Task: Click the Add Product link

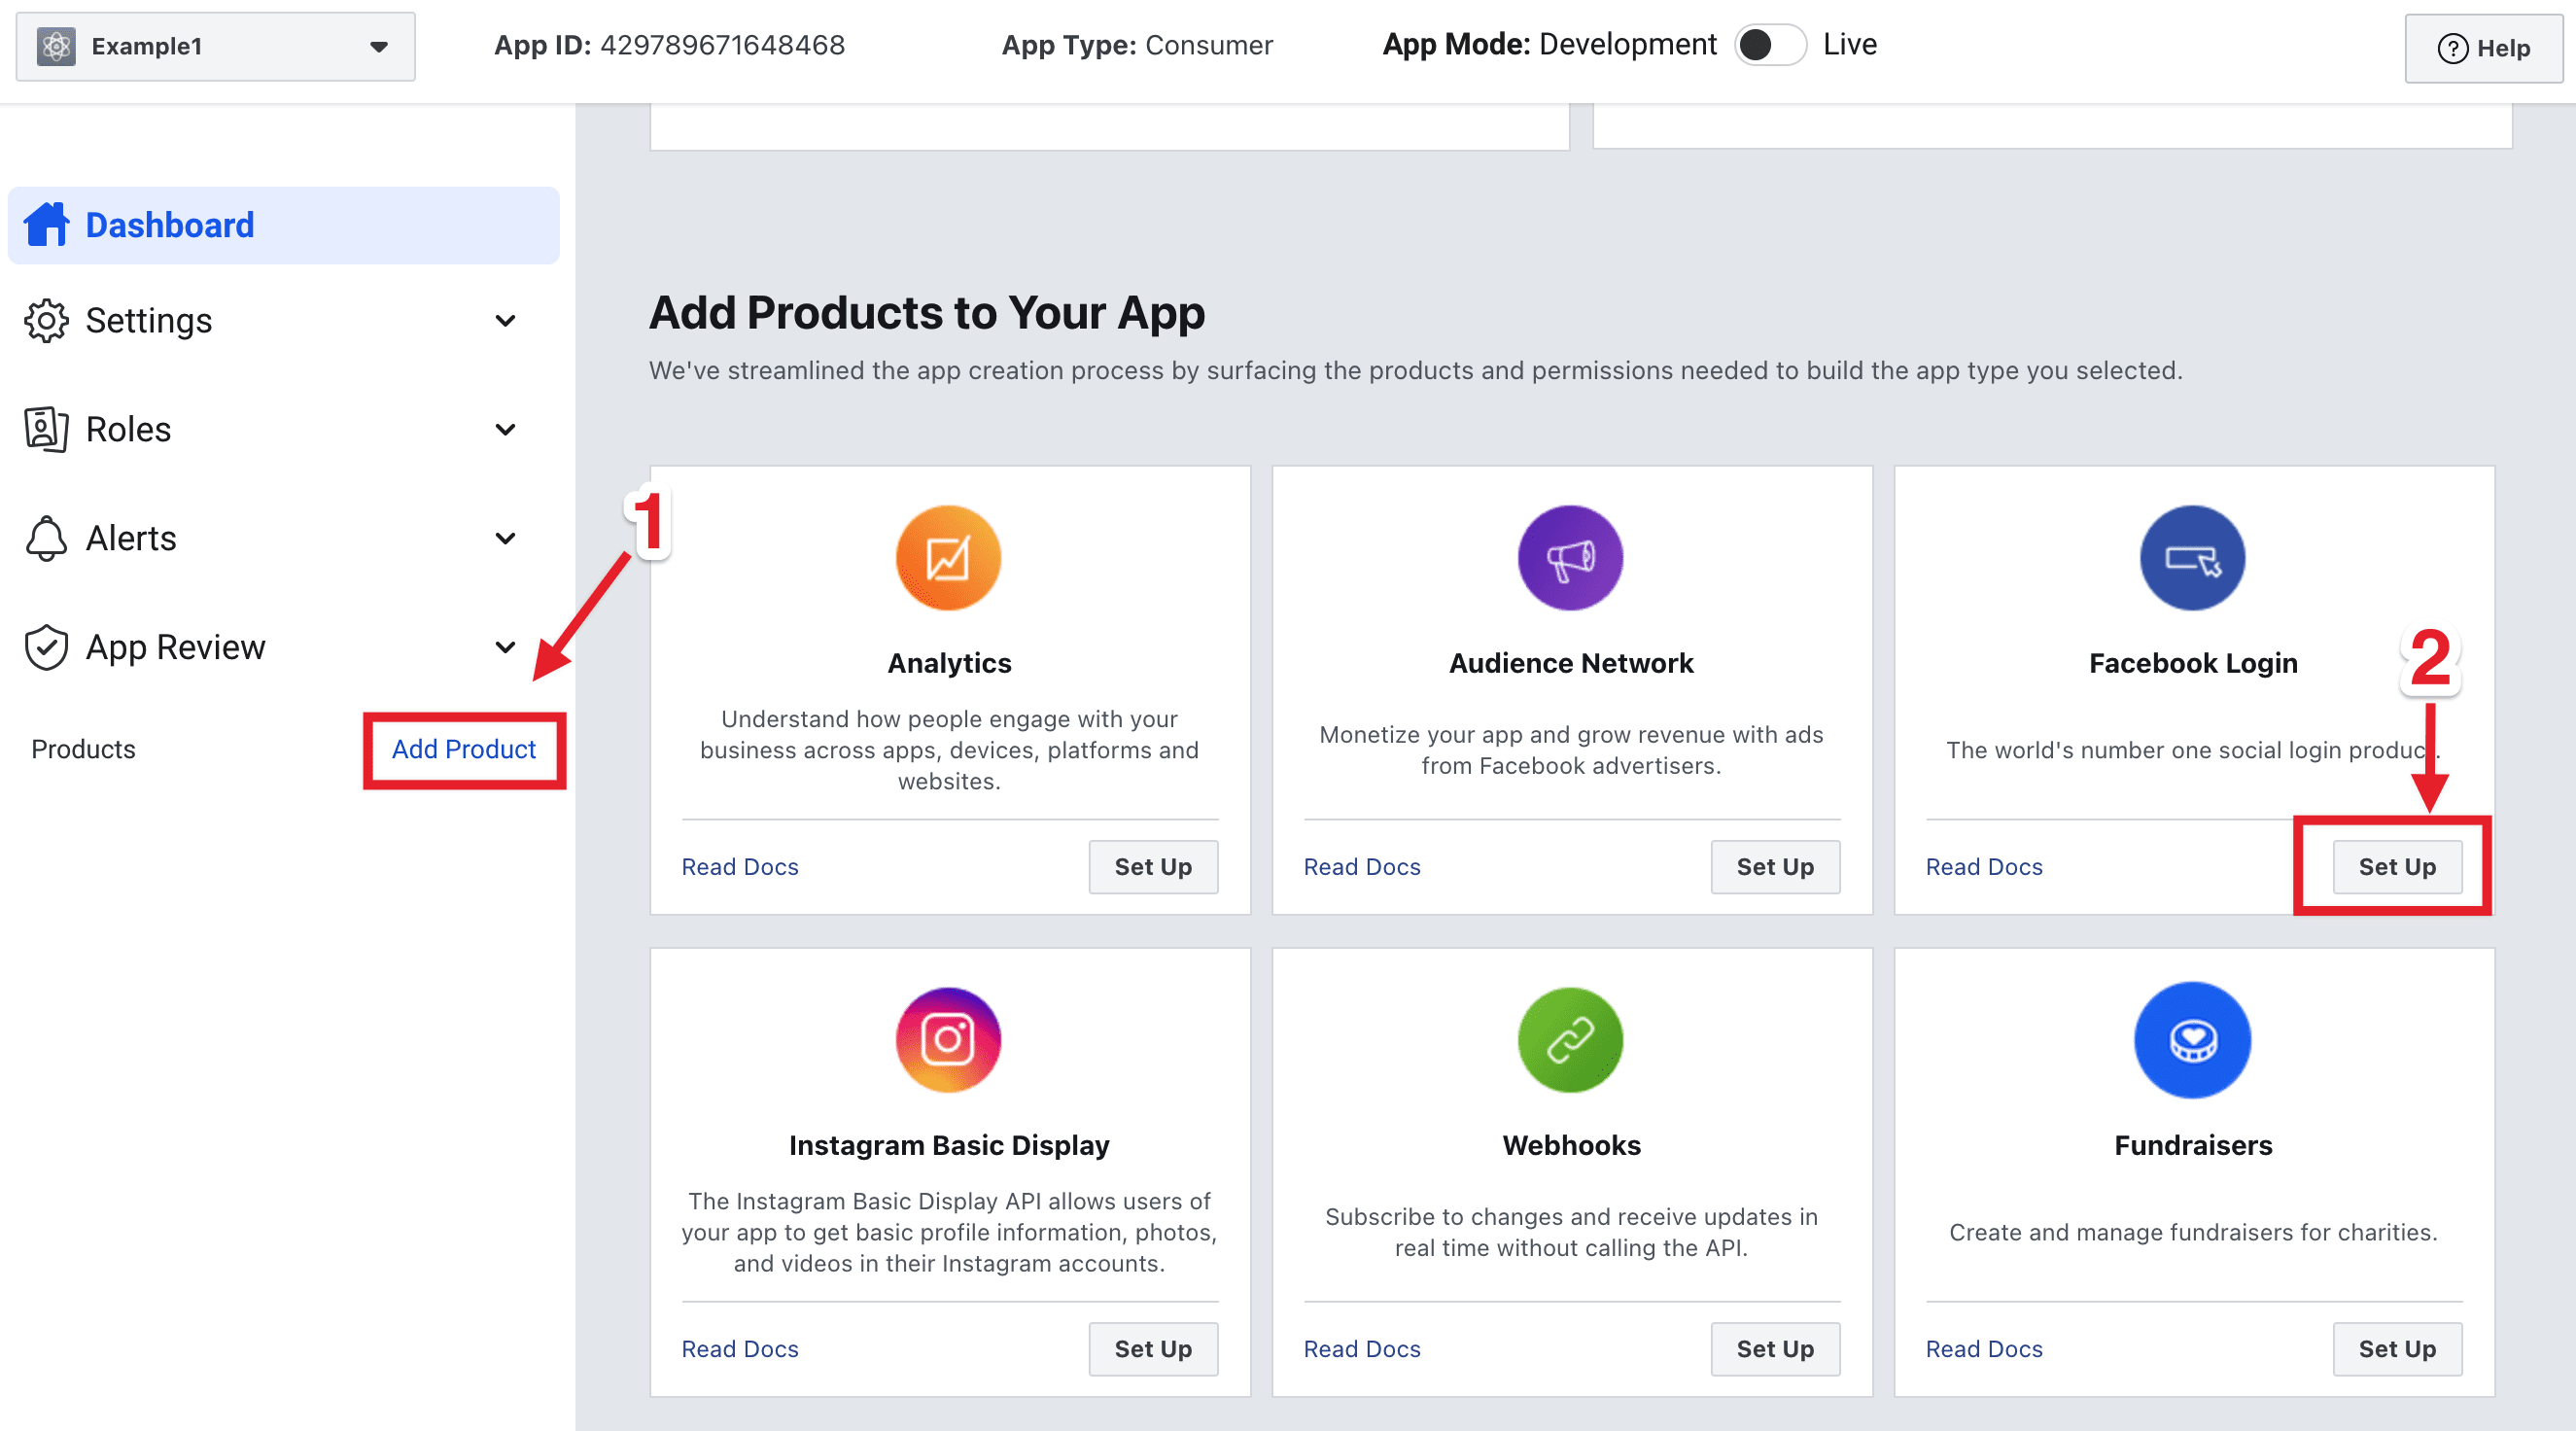Action: 464,749
